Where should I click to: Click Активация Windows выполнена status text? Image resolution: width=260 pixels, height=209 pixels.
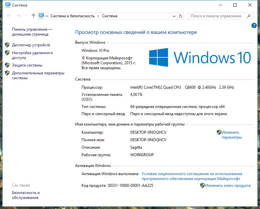[x=110, y=174]
